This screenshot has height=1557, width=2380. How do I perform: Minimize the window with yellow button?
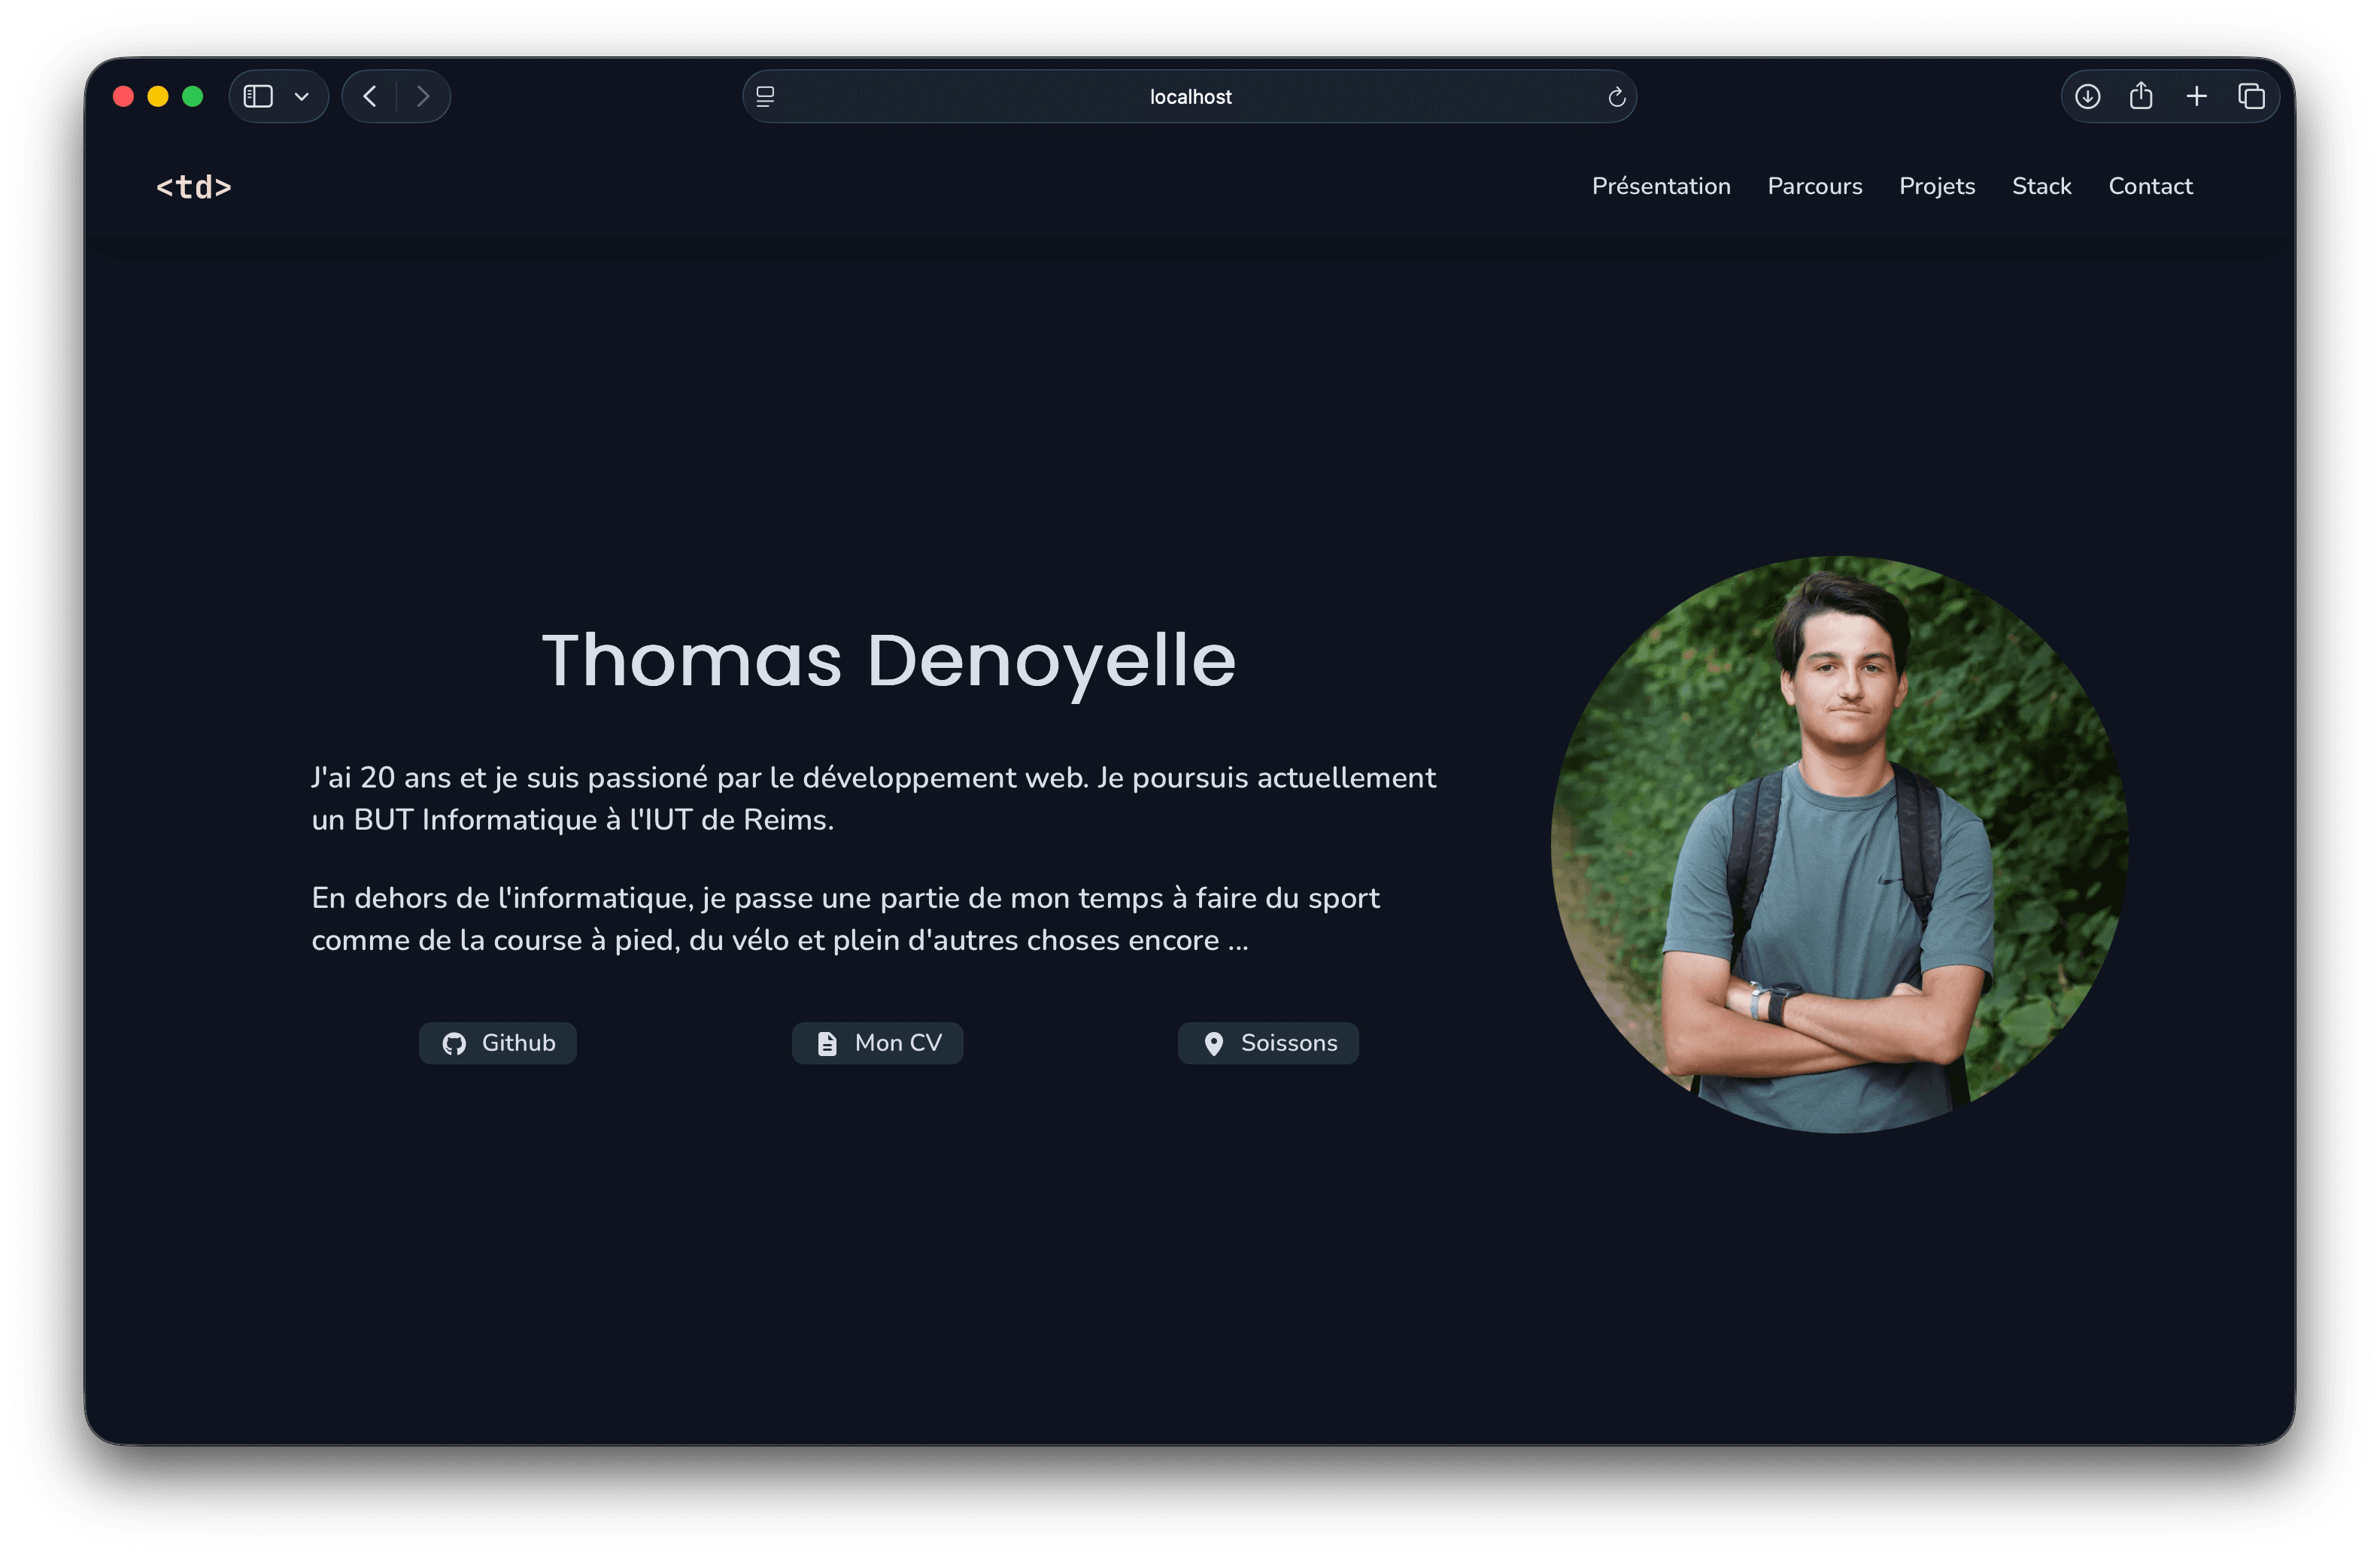coord(158,96)
